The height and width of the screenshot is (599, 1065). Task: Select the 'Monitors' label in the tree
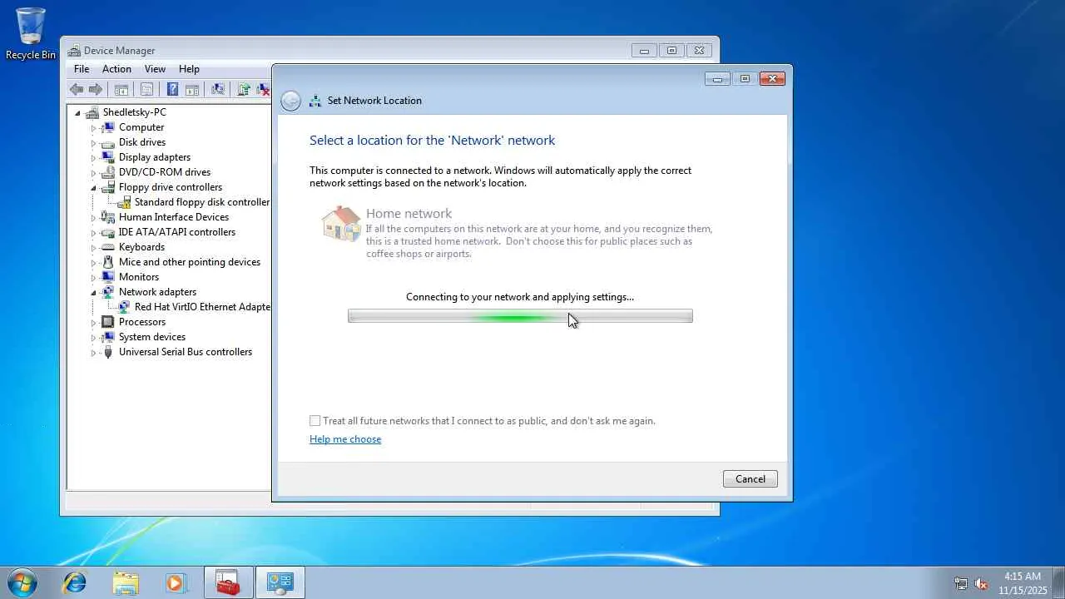pyautogui.click(x=139, y=277)
